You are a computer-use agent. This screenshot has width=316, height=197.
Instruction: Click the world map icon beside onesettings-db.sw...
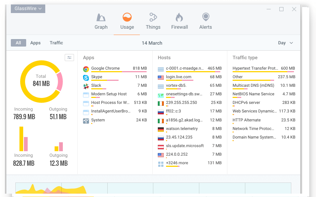coord(161,95)
